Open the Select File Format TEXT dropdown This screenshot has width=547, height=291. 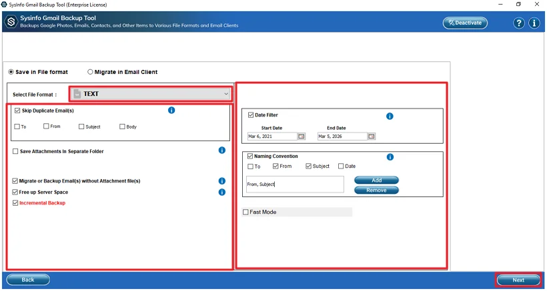(x=151, y=94)
